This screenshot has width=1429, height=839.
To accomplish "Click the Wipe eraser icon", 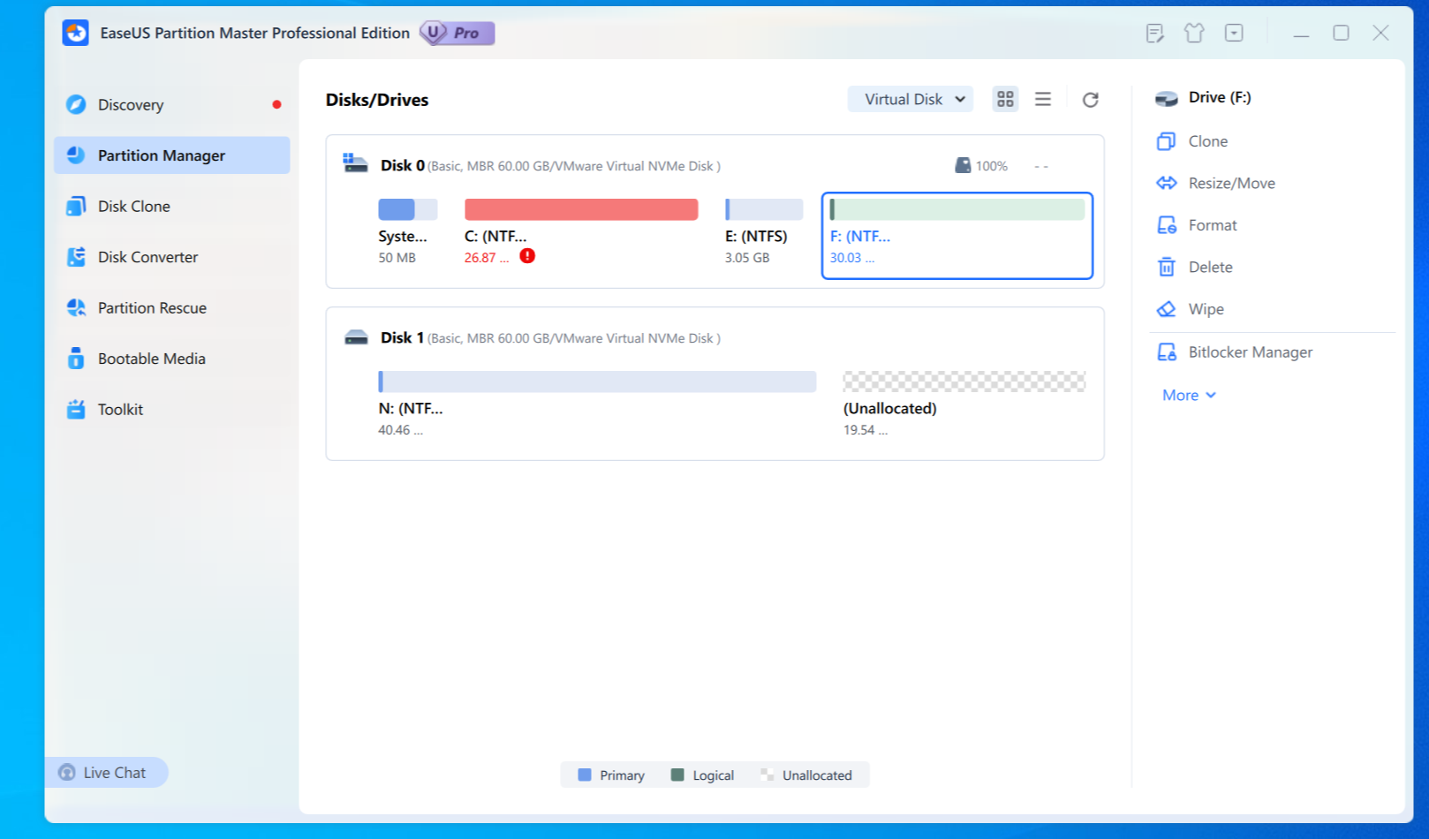I will tap(1167, 309).
